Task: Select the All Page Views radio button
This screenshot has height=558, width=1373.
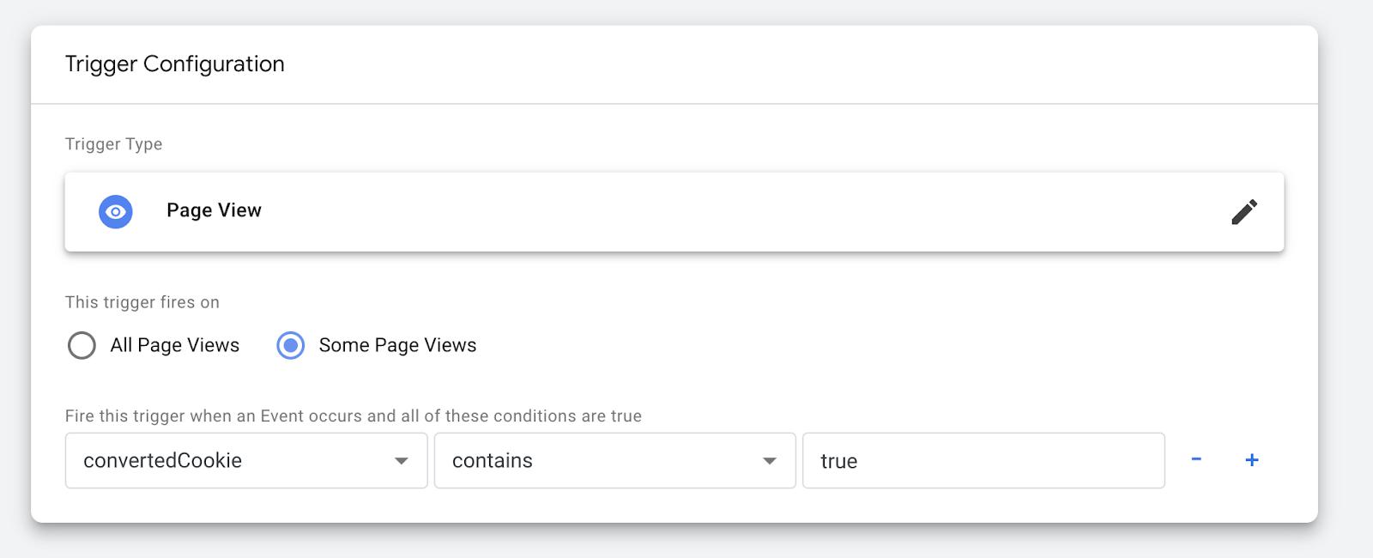Action: (x=82, y=345)
